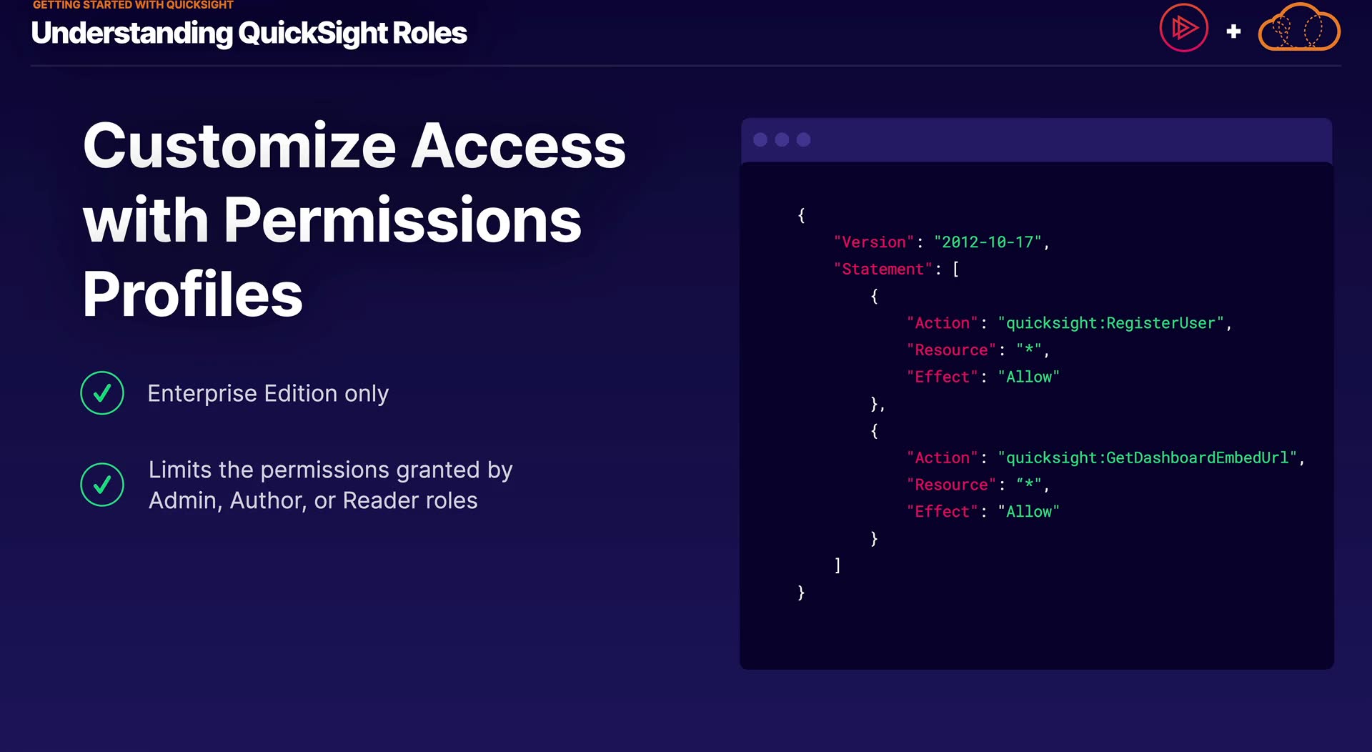Click the quicksight:RegisterUser action string

pos(1110,323)
